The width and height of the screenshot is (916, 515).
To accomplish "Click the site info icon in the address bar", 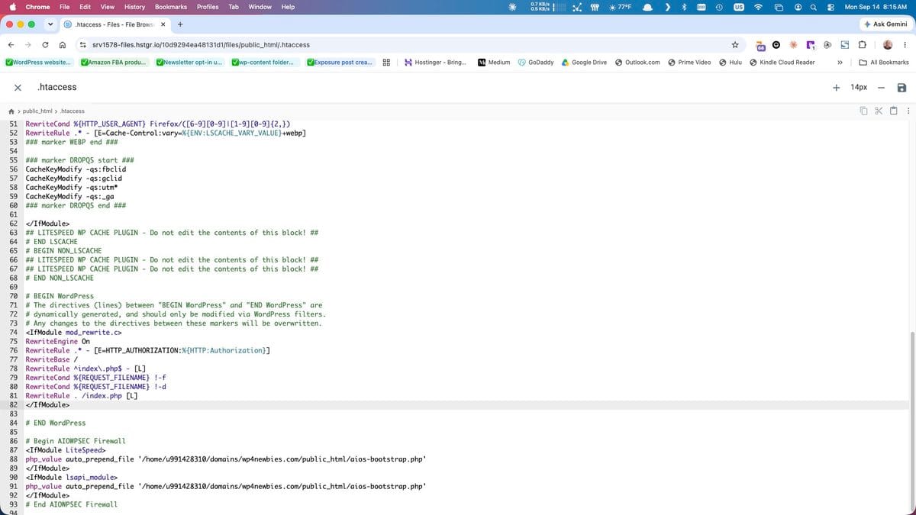I will point(83,44).
